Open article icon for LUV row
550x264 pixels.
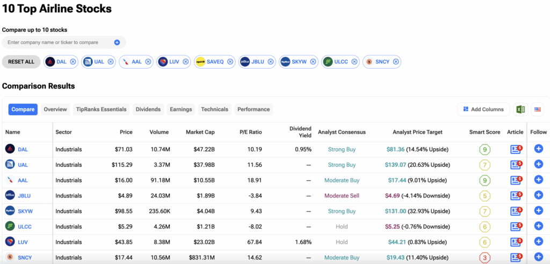(x=516, y=243)
